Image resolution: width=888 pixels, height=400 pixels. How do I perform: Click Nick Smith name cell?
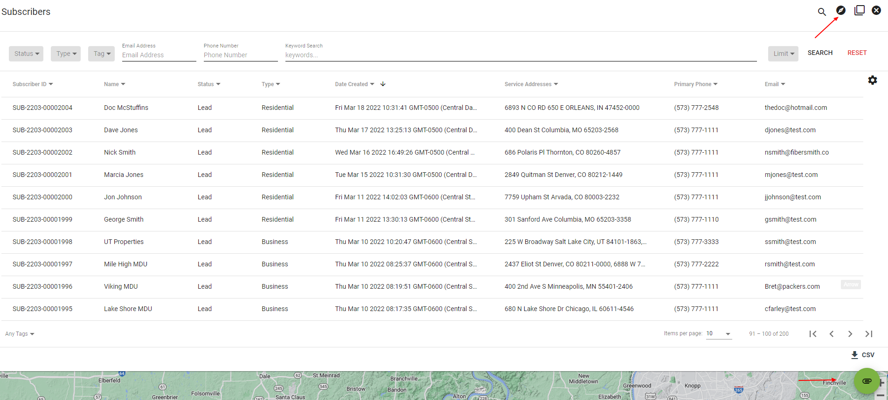(x=120, y=152)
